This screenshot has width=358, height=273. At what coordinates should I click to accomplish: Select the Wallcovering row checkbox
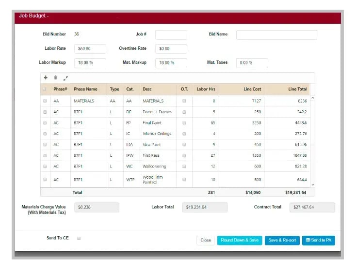[x=45, y=167]
